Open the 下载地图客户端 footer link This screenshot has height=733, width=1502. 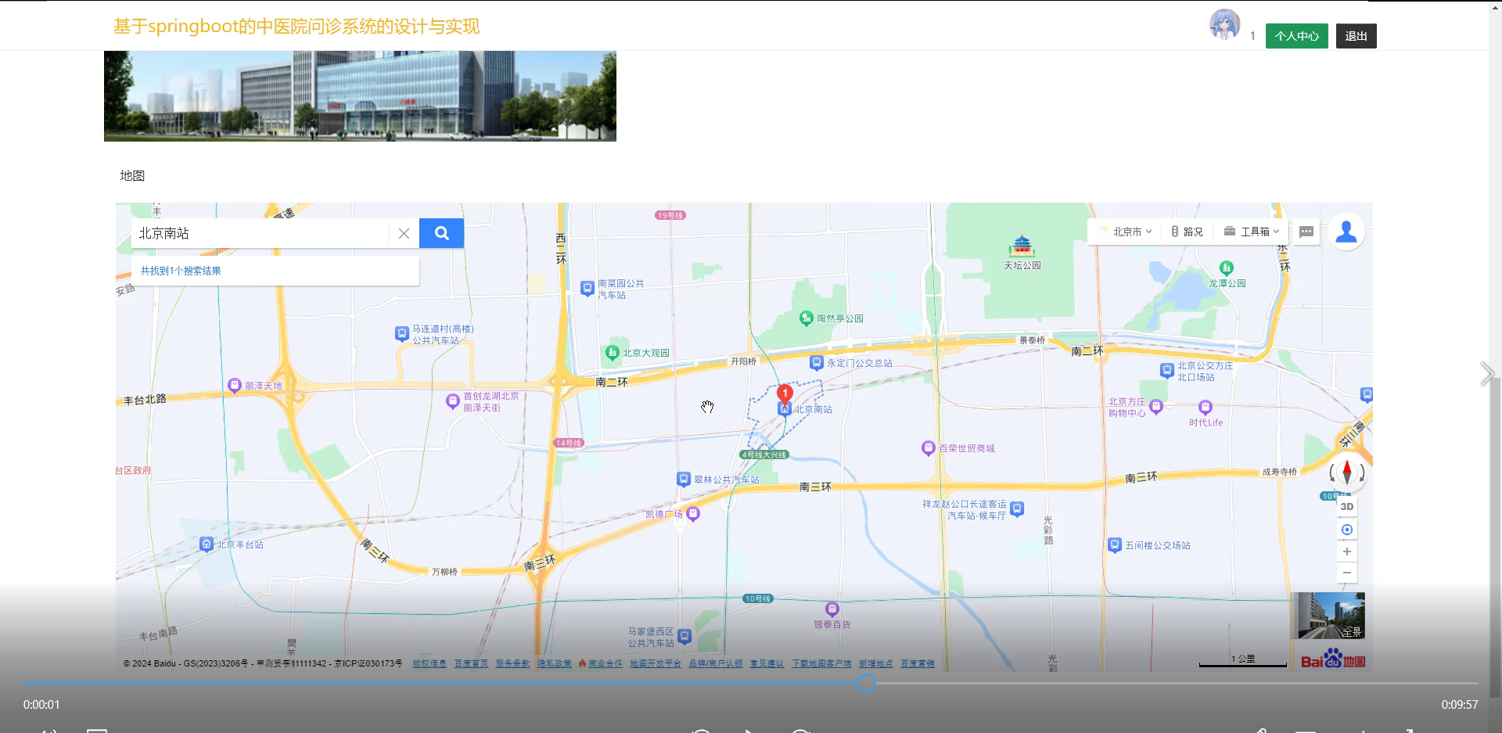821,663
